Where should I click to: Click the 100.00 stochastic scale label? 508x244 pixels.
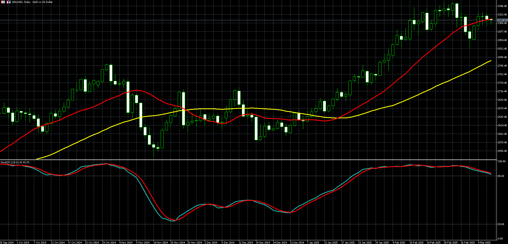pos(502,161)
